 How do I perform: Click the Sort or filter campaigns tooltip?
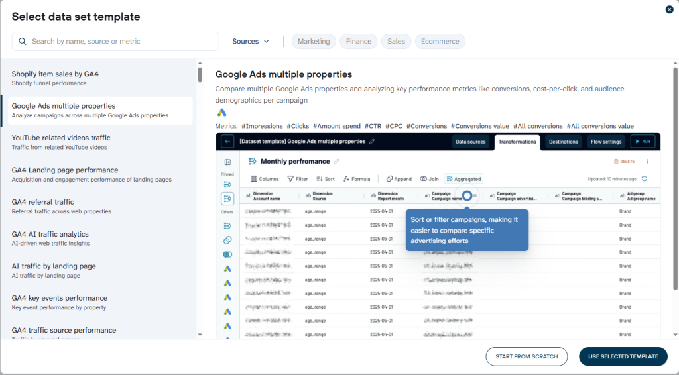(467, 231)
